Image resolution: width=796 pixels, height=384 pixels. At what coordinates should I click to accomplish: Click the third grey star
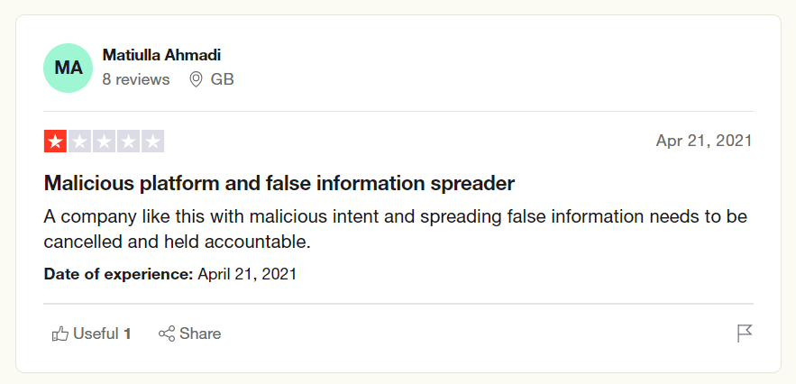coord(104,142)
